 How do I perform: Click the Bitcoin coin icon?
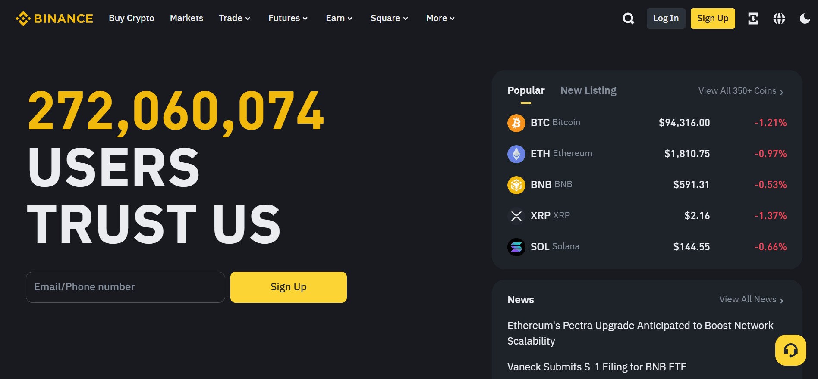516,123
